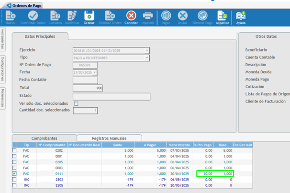Select the Otros Datos tab
This screenshot has width=290, height=193.
266,36
